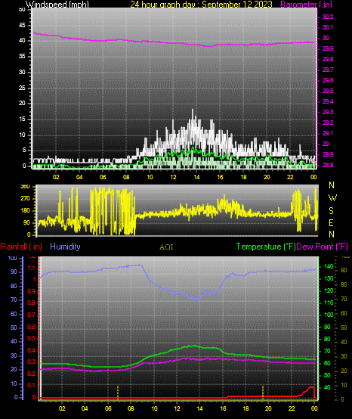Click the Barometer (.in) axis title

click(307, 5)
